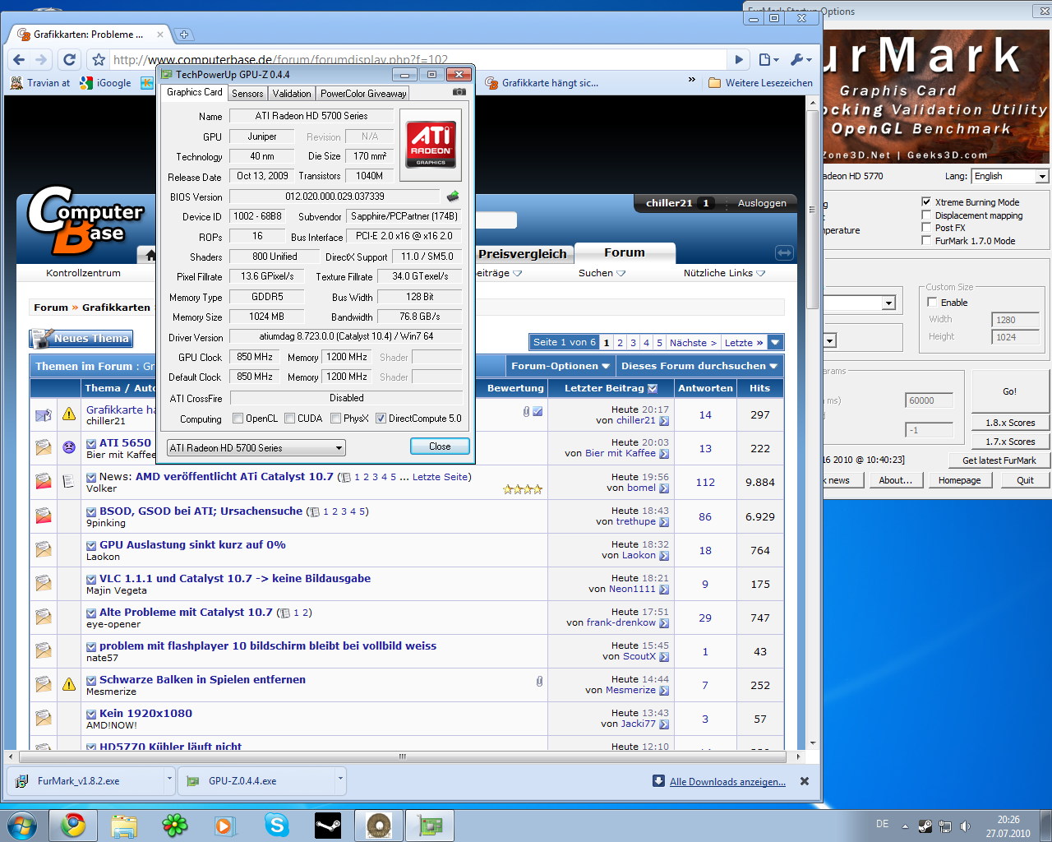
Task: Toggle the PhysX checkbox in GPU-Z
Action: 335,419
